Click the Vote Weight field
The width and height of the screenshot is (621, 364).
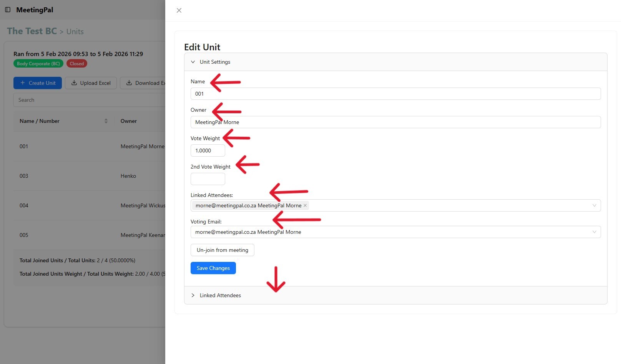208,151
